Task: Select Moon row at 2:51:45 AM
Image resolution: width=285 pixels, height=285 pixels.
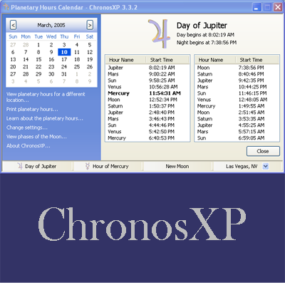Action: tap(237, 113)
